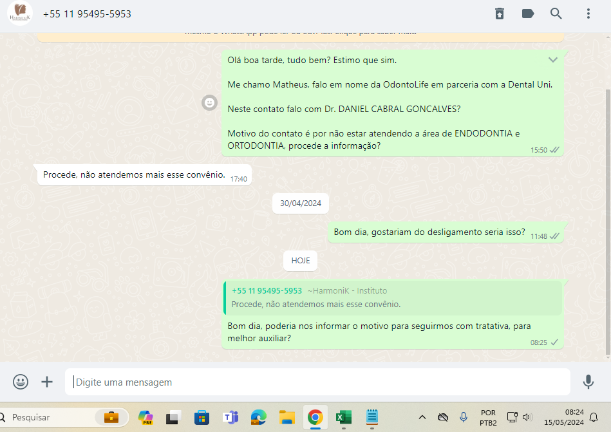Open the HarmoniK contact profile picture
Image resolution: width=611 pixels, height=432 pixels.
click(x=20, y=14)
